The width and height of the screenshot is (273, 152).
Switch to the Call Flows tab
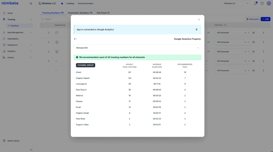103,13
